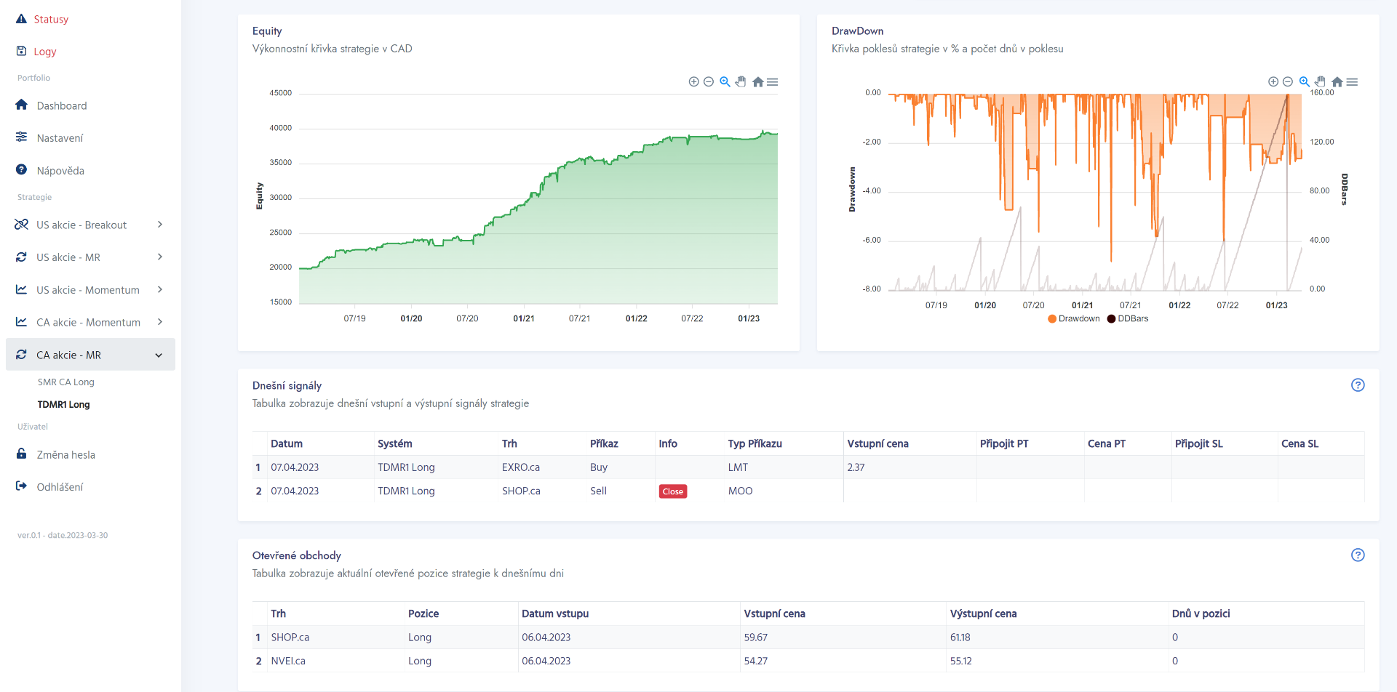
Task: Click the red Close badge for SHOP.ca
Action: tap(672, 491)
